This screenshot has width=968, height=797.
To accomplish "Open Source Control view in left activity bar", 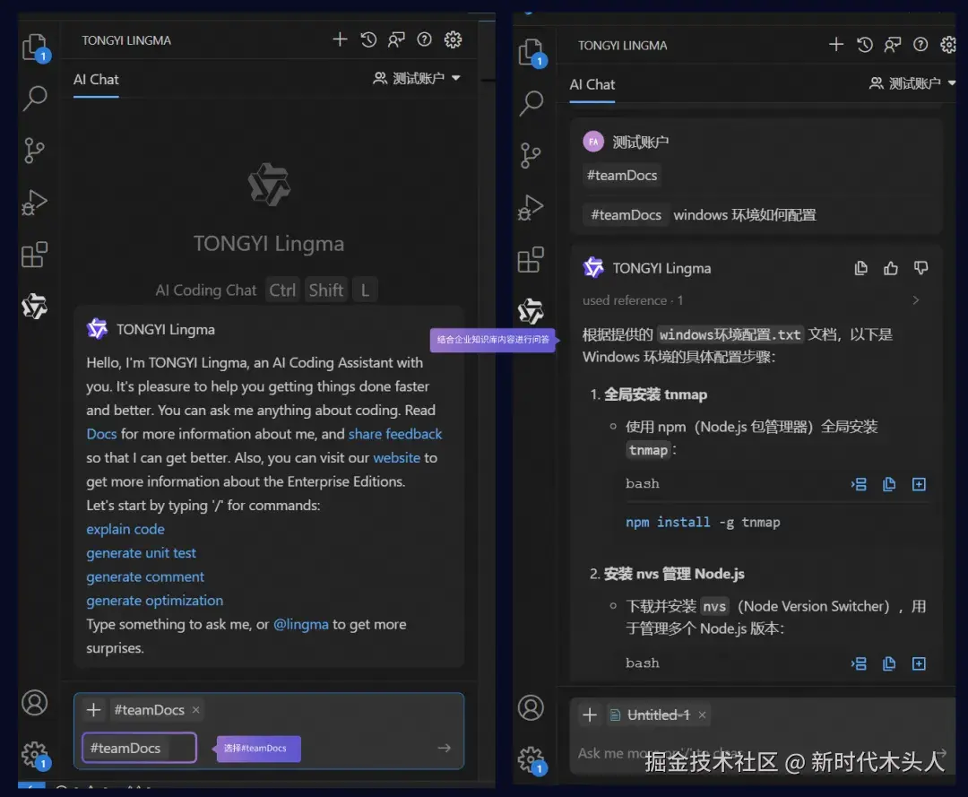I will tap(34, 150).
